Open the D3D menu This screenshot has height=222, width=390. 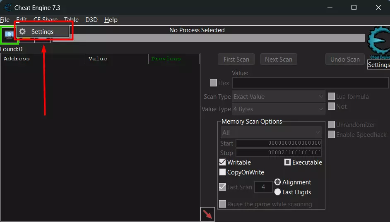[x=91, y=19]
